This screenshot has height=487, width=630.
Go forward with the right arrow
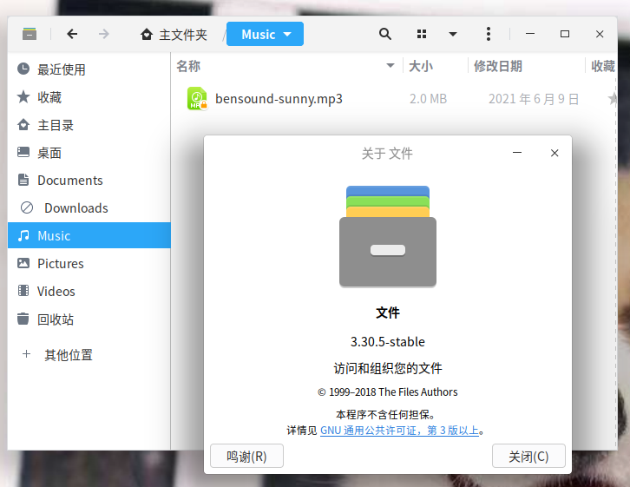pos(103,34)
